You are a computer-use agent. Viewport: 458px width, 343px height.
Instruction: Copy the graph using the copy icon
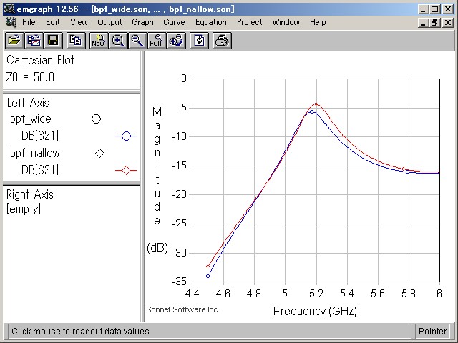(x=76, y=41)
